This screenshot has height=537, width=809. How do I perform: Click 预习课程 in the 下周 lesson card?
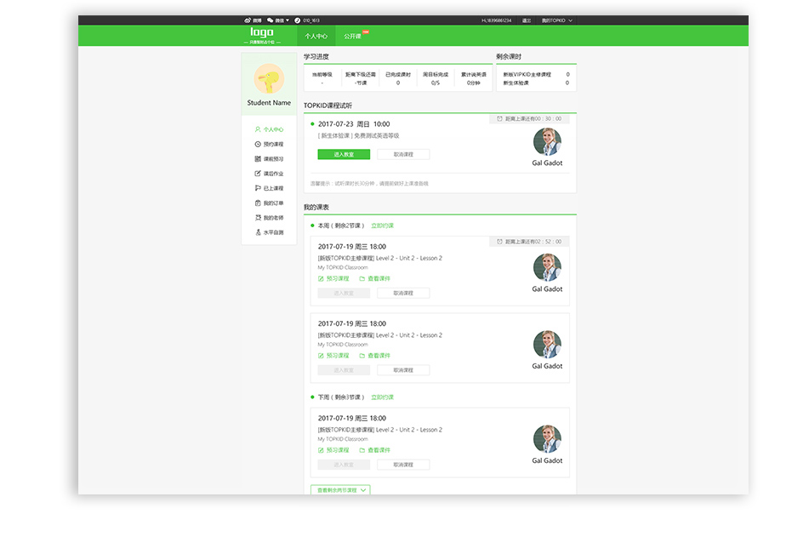333,450
